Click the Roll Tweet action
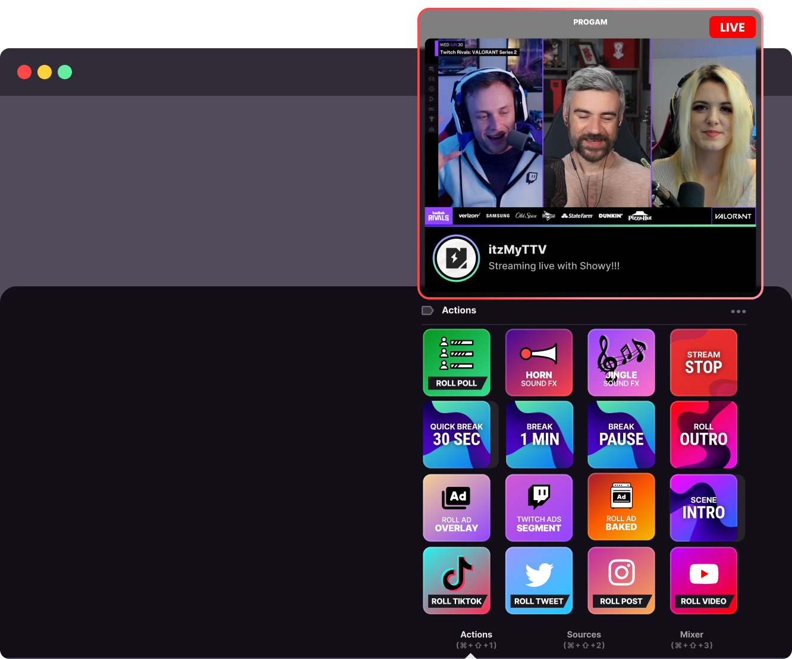This screenshot has width=792, height=659. (539, 580)
